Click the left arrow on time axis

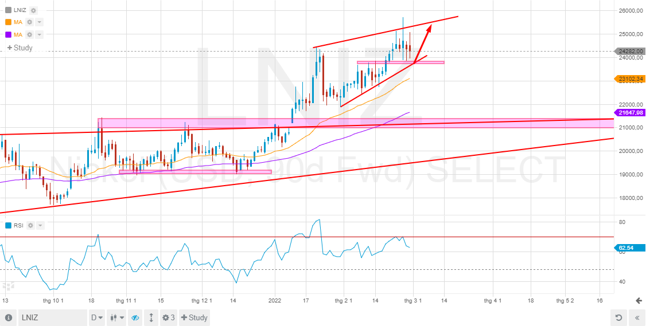pos(639,300)
